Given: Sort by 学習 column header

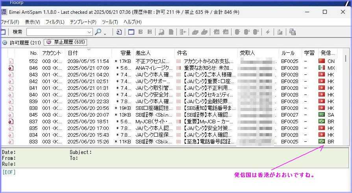Looking at the screenshot, I should (310, 53).
